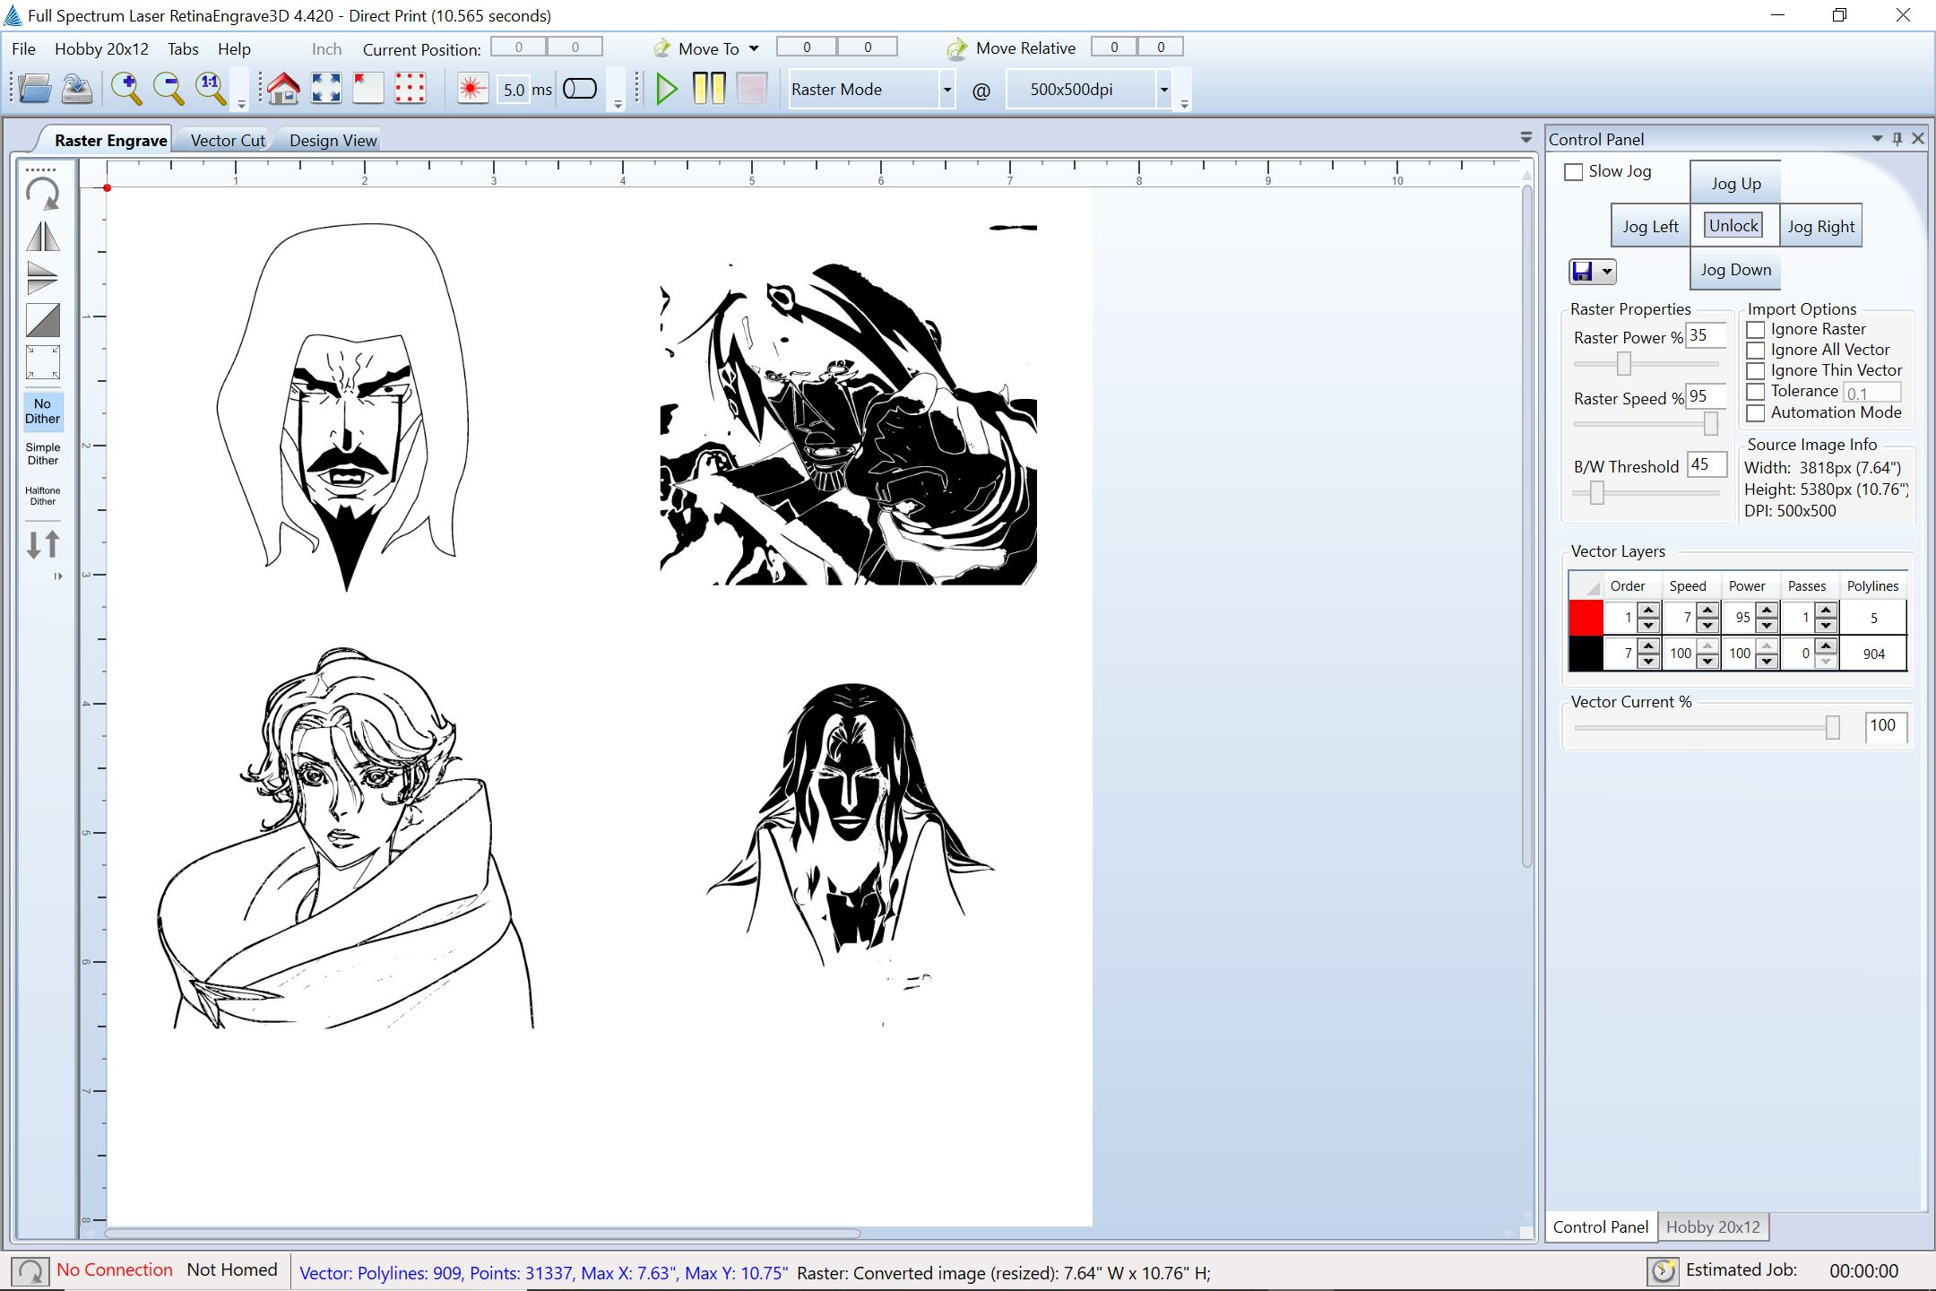Image resolution: width=1936 pixels, height=1291 pixels.
Task: Click the resize corners tool in sidebar
Action: tap(43, 362)
